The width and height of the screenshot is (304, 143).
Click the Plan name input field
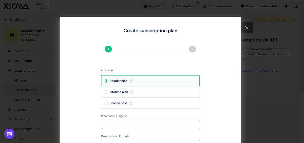pos(150,124)
